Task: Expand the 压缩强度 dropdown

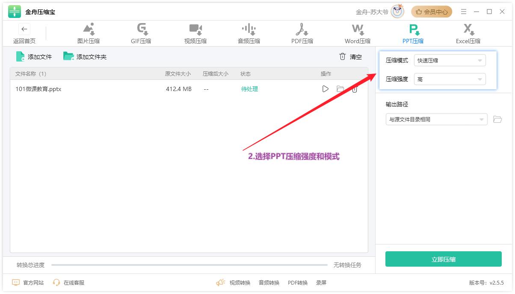Action: [450, 79]
